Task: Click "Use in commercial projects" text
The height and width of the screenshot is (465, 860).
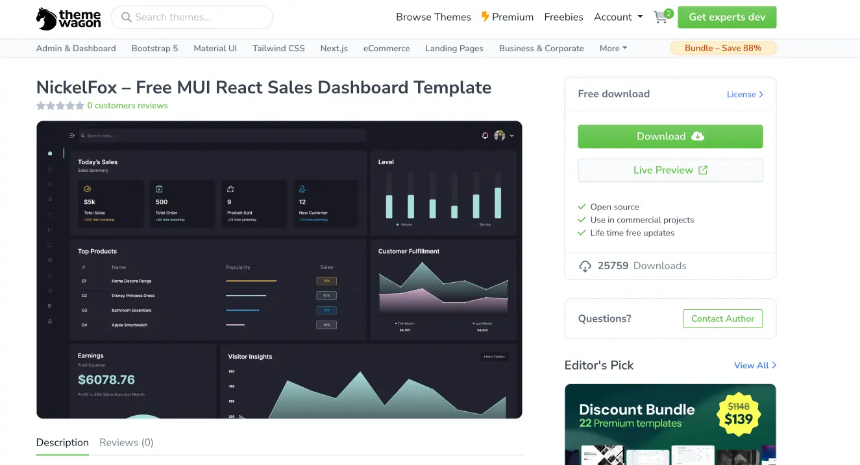Action: coord(642,220)
